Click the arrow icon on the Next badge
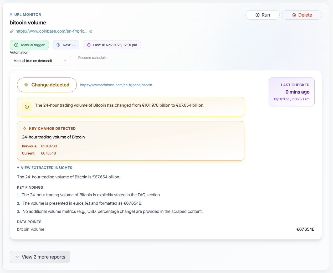The height and width of the screenshot is (273, 333). [x=58, y=45]
